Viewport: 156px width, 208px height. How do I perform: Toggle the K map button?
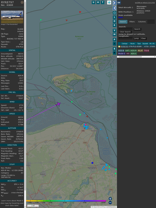[114, 25]
